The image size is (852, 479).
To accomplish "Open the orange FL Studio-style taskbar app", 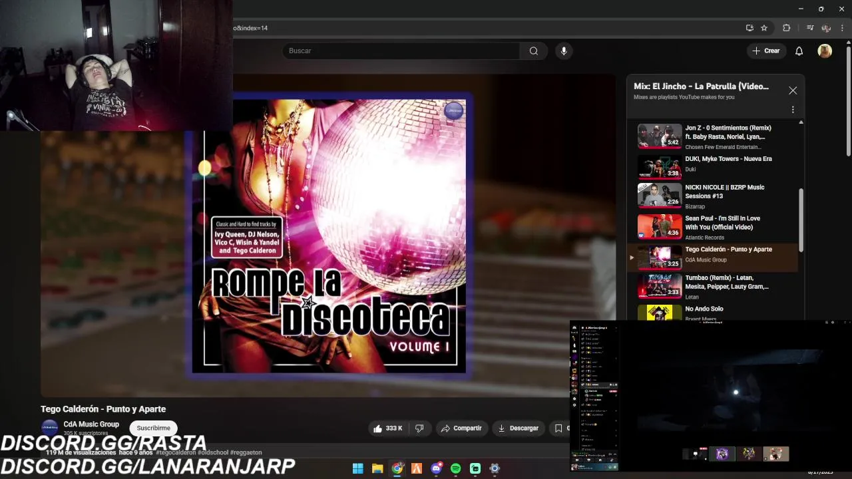I will pyautogui.click(x=417, y=468).
